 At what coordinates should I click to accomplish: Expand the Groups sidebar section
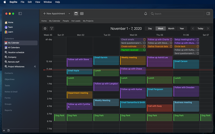pos(8,104)
